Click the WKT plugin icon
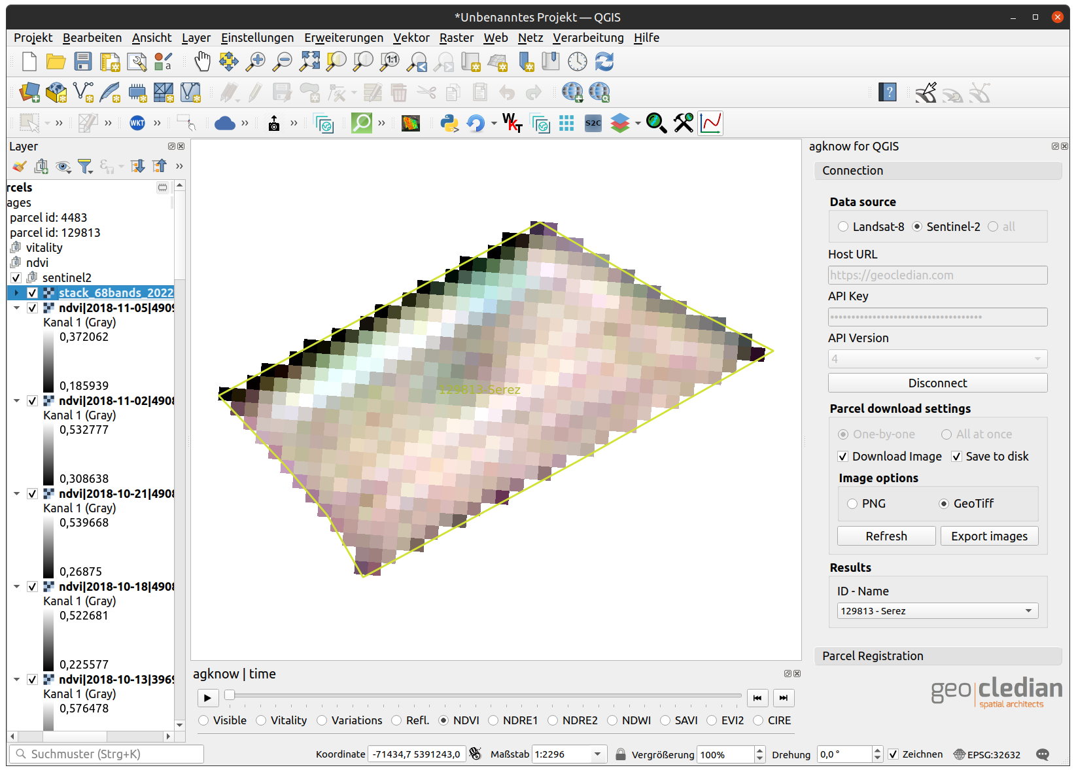This screenshot has height=772, width=1076. tap(137, 123)
